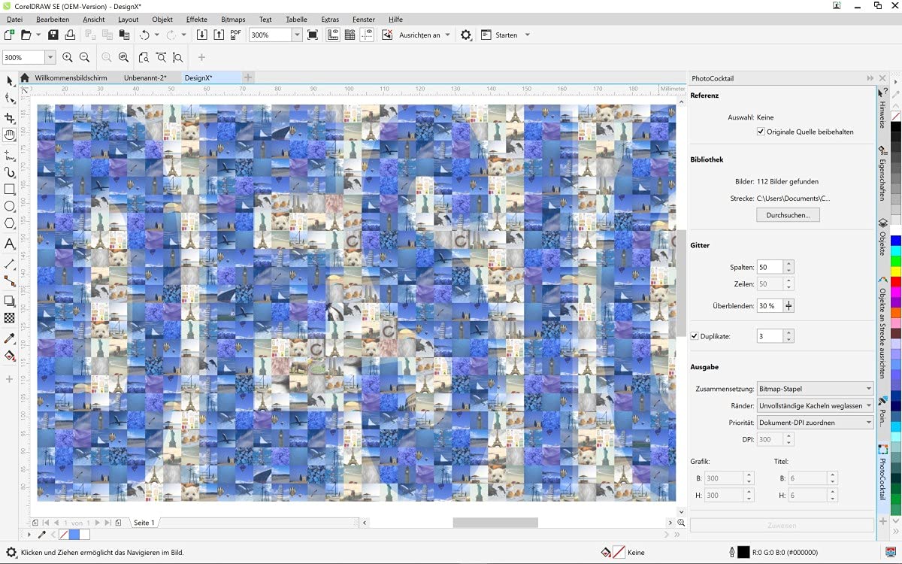The width and height of the screenshot is (902, 564).
Task: Select the Transparency checkerboard tool
Action: click(x=10, y=318)
